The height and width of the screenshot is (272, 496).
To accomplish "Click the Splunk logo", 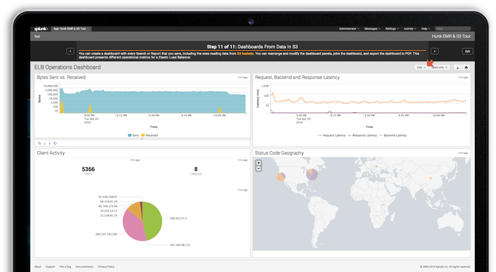I will pyautogui.click(x=41, y=29).
